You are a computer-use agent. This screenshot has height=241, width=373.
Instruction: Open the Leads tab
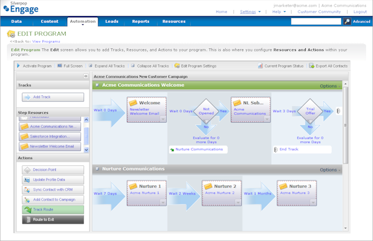[112, 21]
